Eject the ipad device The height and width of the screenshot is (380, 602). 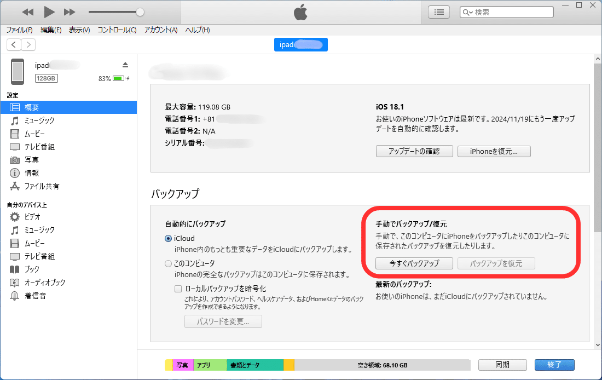click(x=125, y=65)
